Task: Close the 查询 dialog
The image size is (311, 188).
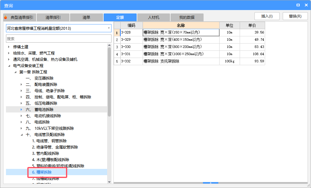Action: [x=306, y=5]
